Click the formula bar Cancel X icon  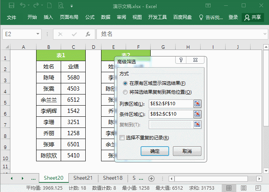pyautogui.click(x=60, y=34)
